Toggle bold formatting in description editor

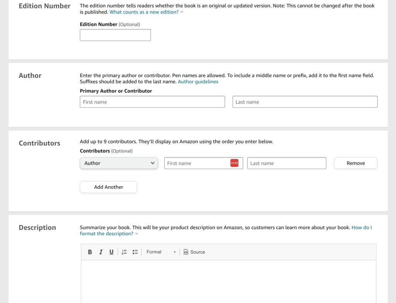click(90, 252)
